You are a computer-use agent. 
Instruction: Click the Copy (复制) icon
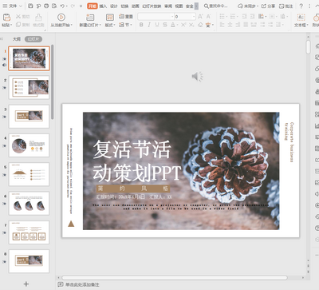(x=18, y=25)
